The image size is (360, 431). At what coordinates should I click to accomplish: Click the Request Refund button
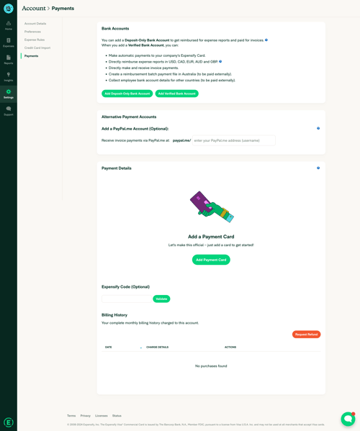(307, 335)
